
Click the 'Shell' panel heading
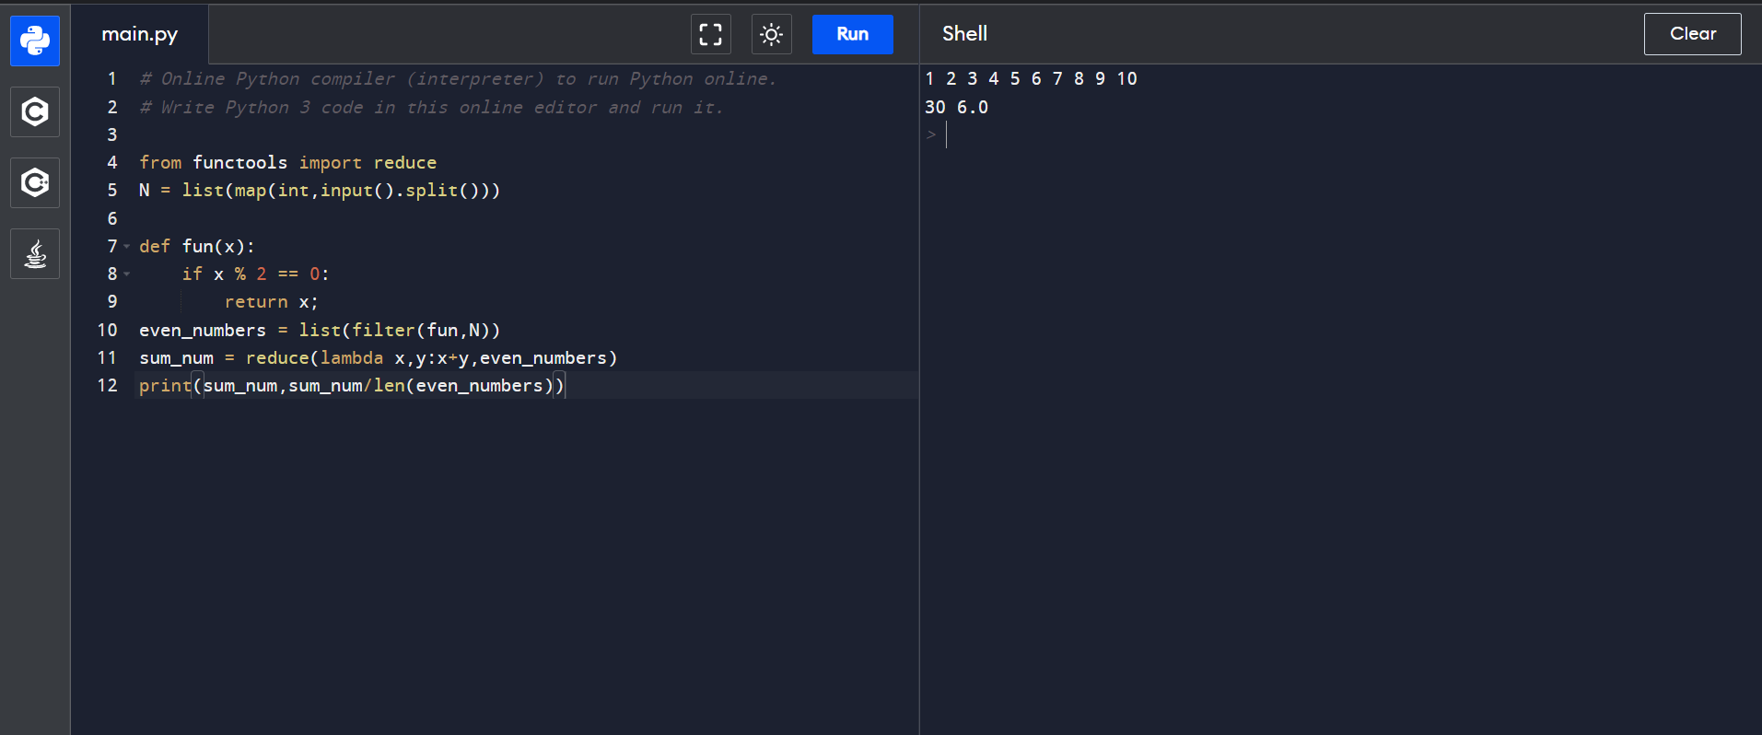point(964,34)
